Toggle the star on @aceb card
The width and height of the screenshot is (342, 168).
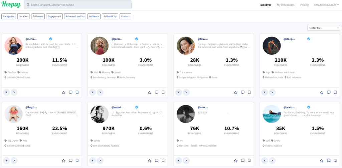(322, 161)
